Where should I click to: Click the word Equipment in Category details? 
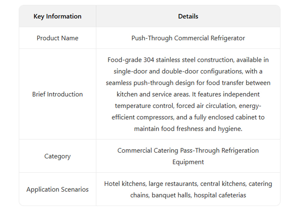click(188, 162)
